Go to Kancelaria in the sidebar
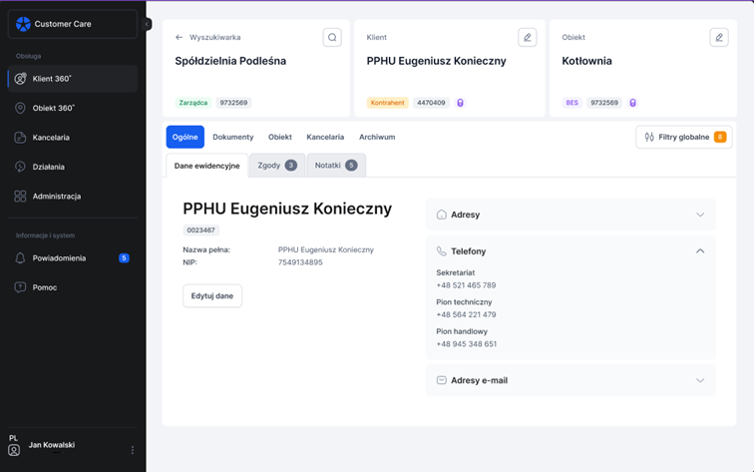This screenshot has width=754, height=472. [x=73, y=137]
